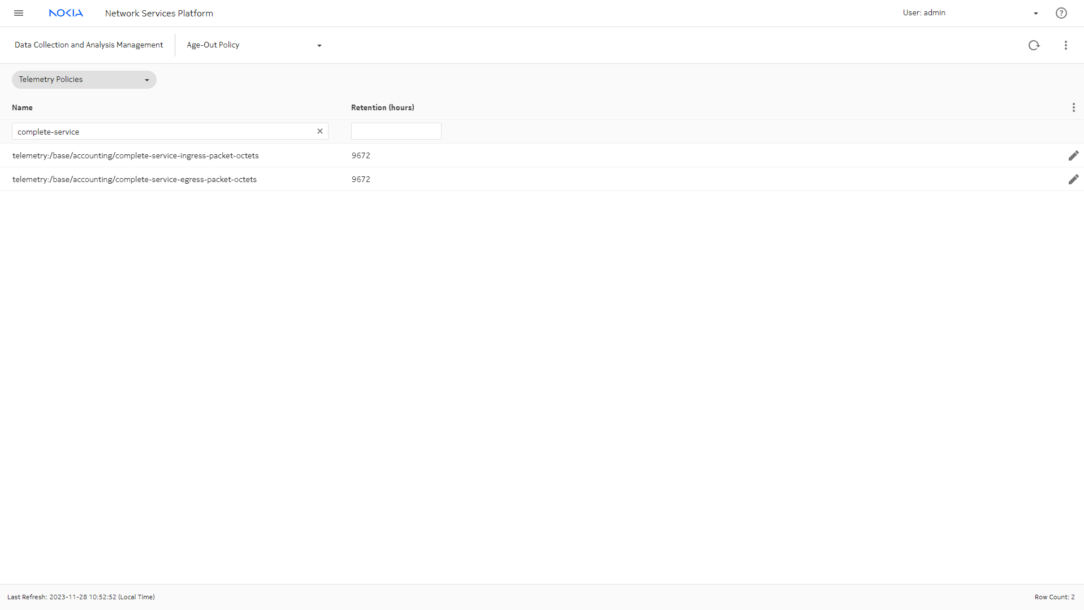This screenshot has height=610, width=1084.
Task: Open the page-level more options menu
Action: 1065,45
